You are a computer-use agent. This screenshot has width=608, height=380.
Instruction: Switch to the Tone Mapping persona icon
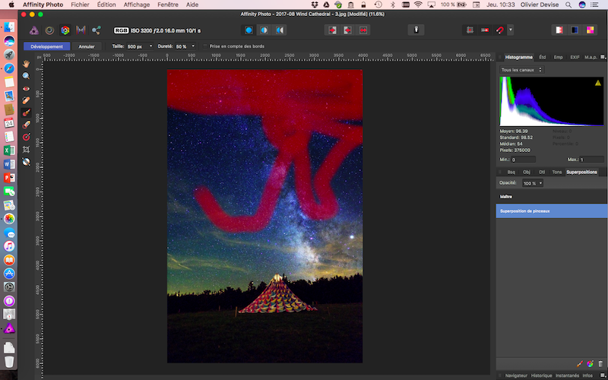pos(81,30)
